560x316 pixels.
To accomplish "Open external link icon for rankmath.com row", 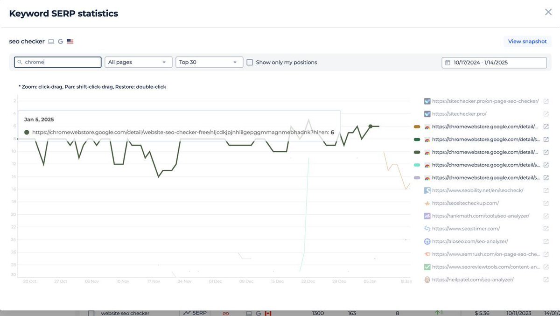I will pyautogui.click(x=546, y=216).
